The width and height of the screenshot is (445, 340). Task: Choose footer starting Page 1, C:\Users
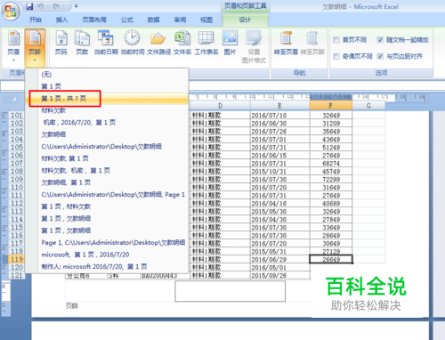point(107,242)
